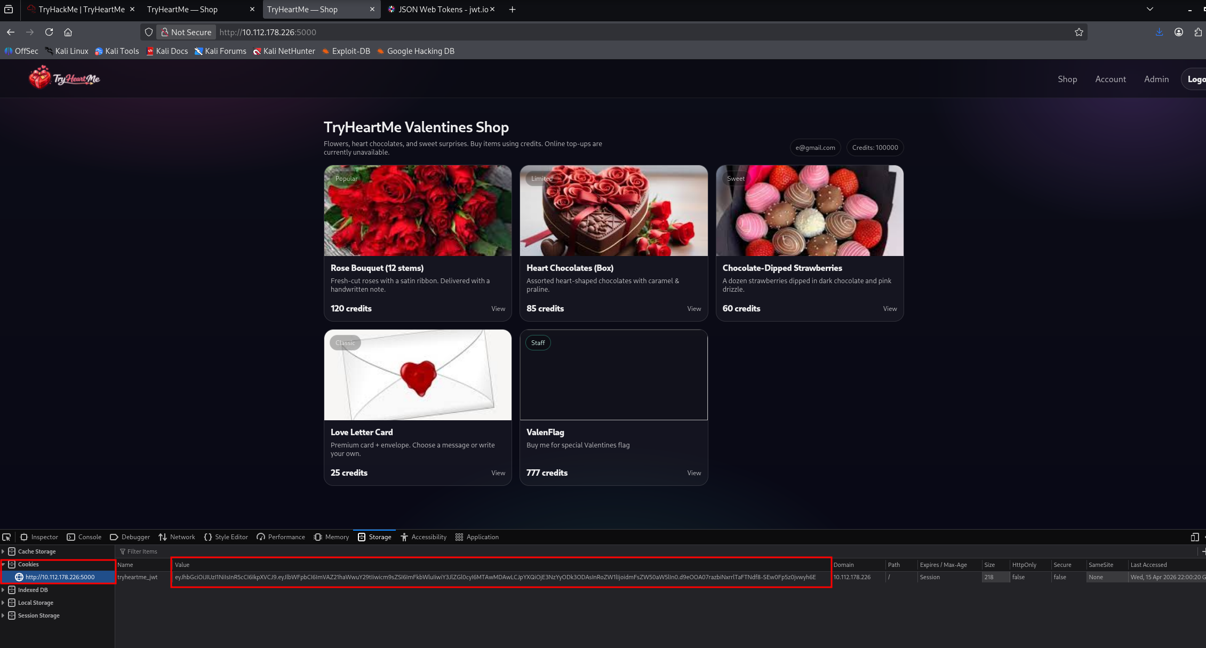Screen dimensions: 1206x648
Task: Click the JWT cookie value cell
Action: click(x=501, y=577)
